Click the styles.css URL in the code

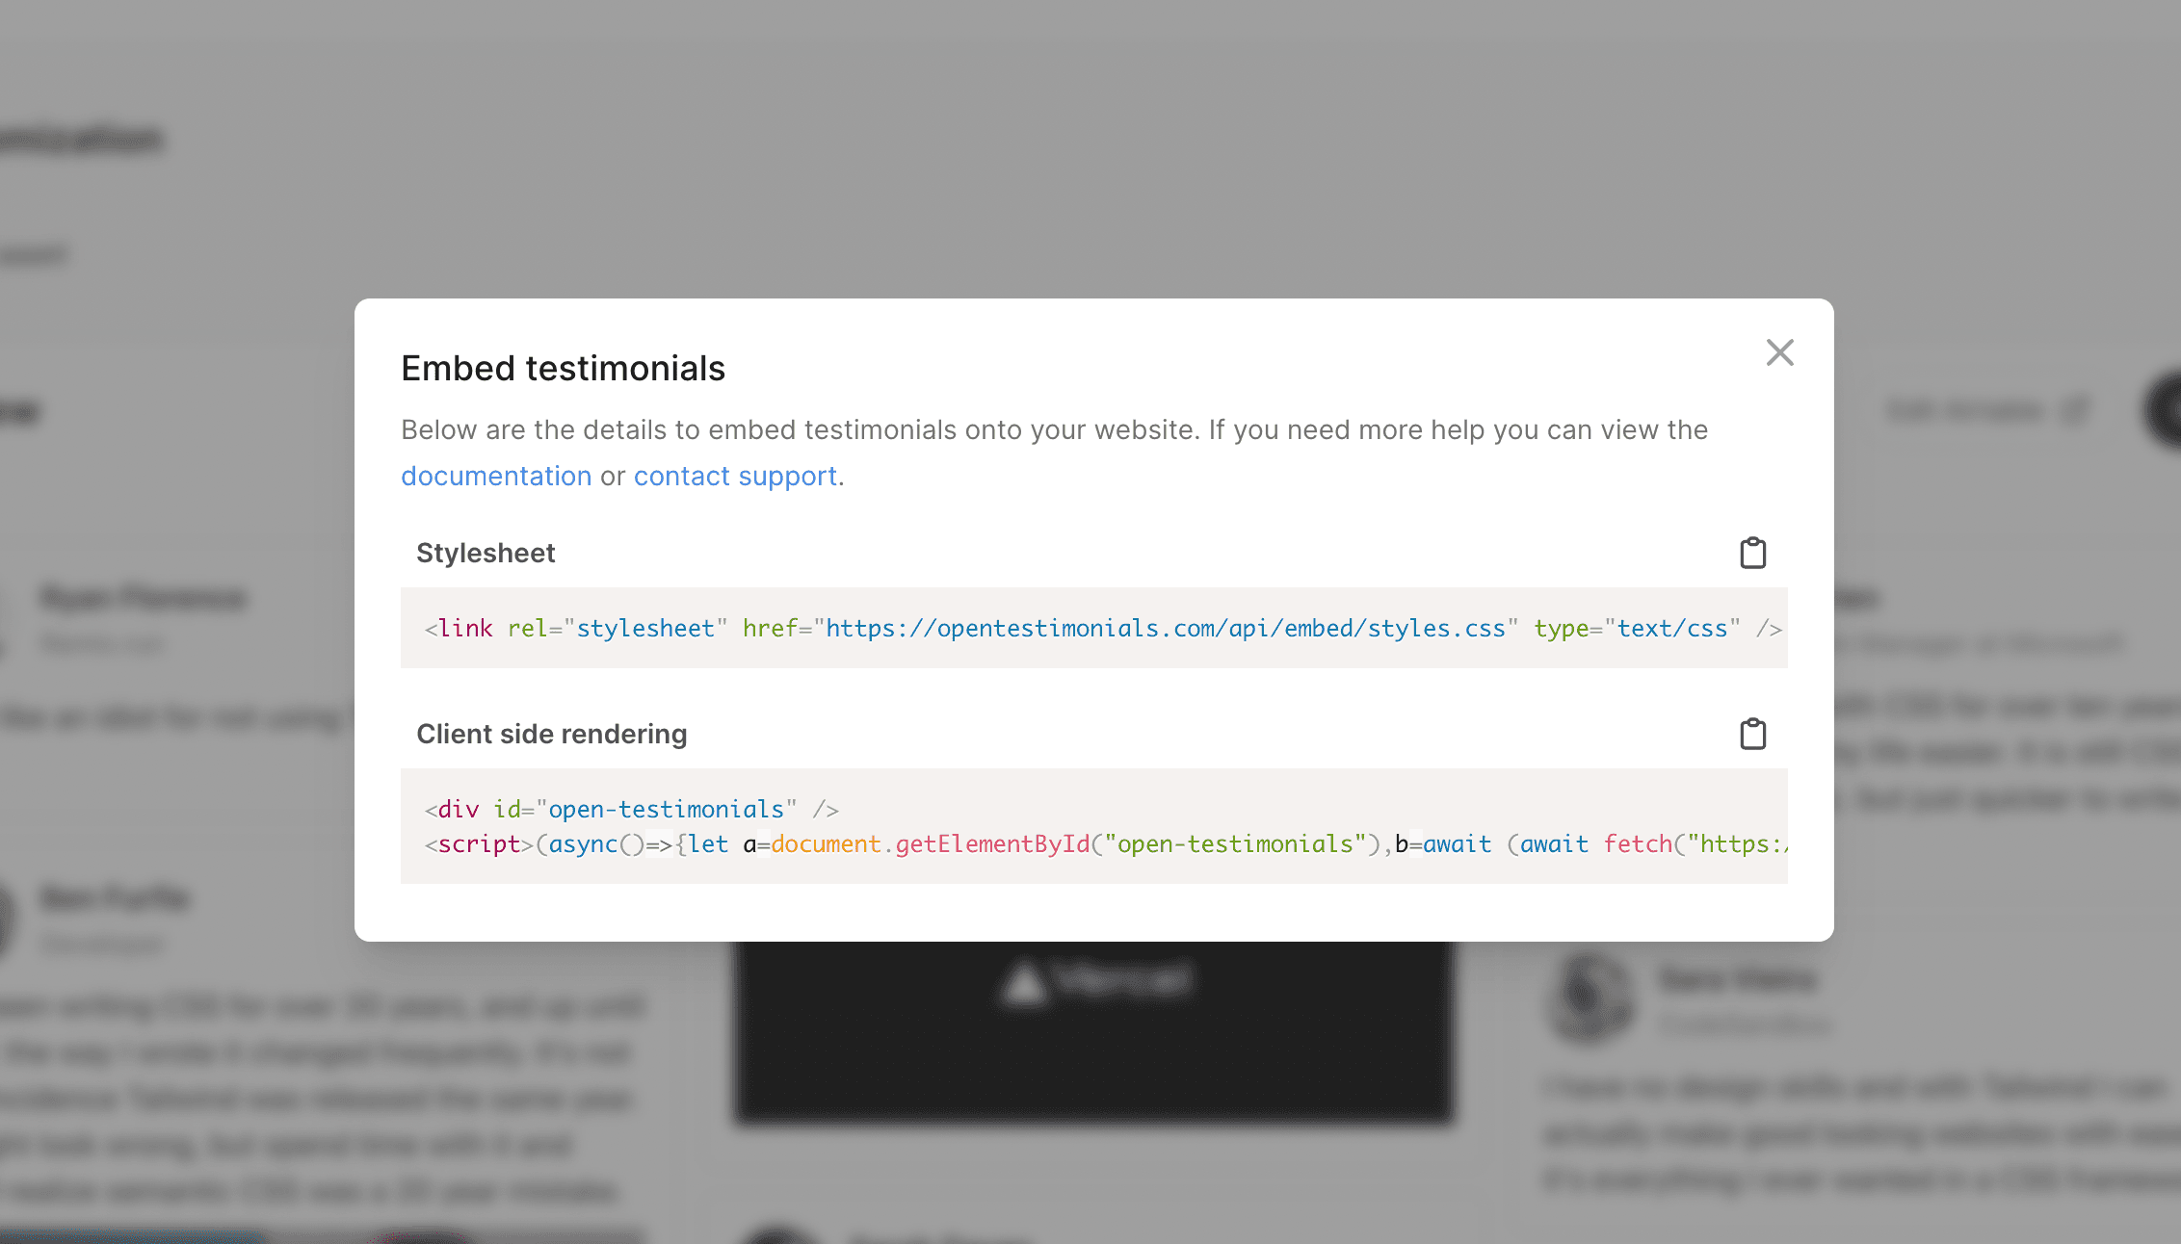(1166, 628)
